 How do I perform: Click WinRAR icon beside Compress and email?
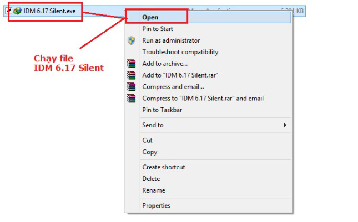(132, 87)
